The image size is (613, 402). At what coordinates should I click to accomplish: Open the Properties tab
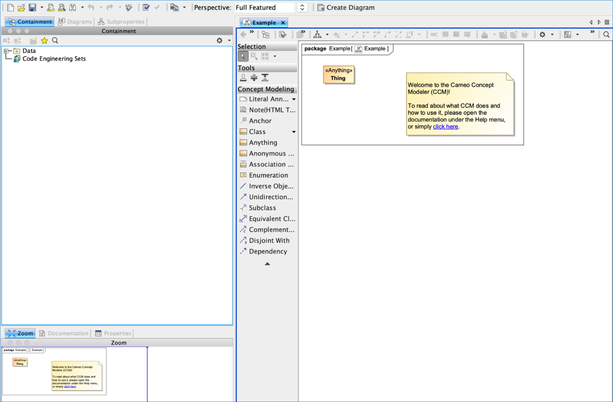pos(113,333)
